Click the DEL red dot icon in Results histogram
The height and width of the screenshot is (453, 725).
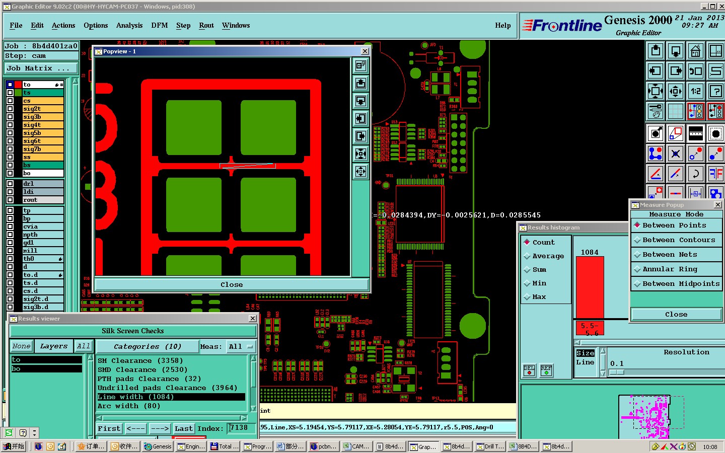click(529, 370)
